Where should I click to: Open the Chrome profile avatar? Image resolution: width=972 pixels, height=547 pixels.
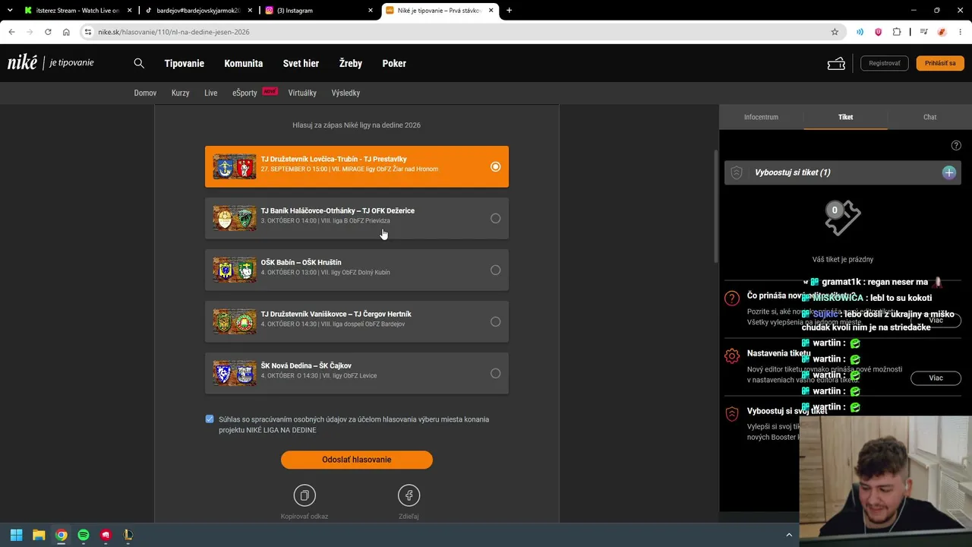[x=942, y=32]
